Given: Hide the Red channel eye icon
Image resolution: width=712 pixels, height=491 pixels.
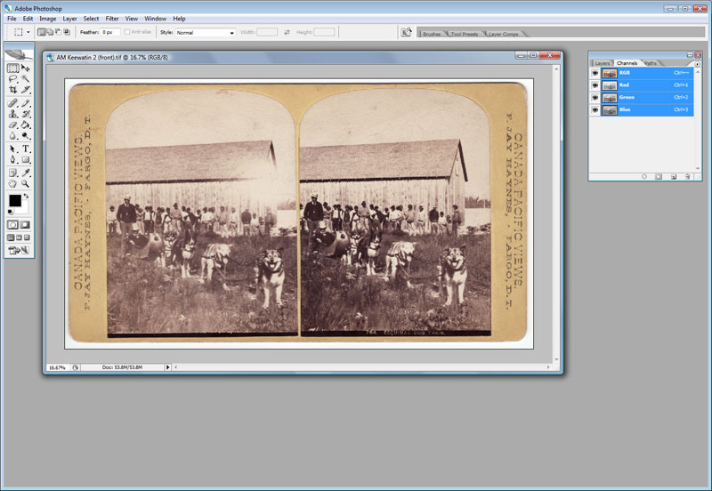Looking at the screenshot, I should 595,85.
